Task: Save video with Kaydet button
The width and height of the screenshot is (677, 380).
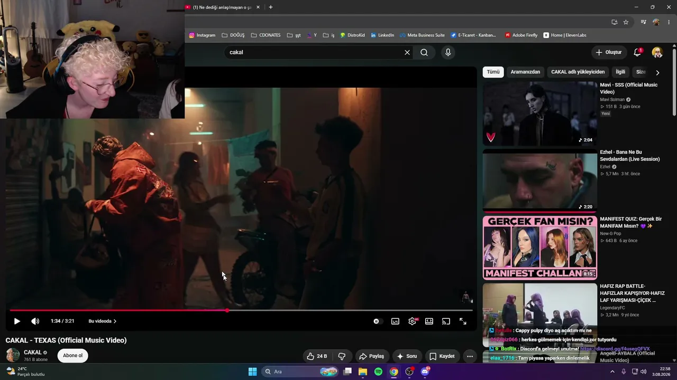Action: tap(442, 356)
